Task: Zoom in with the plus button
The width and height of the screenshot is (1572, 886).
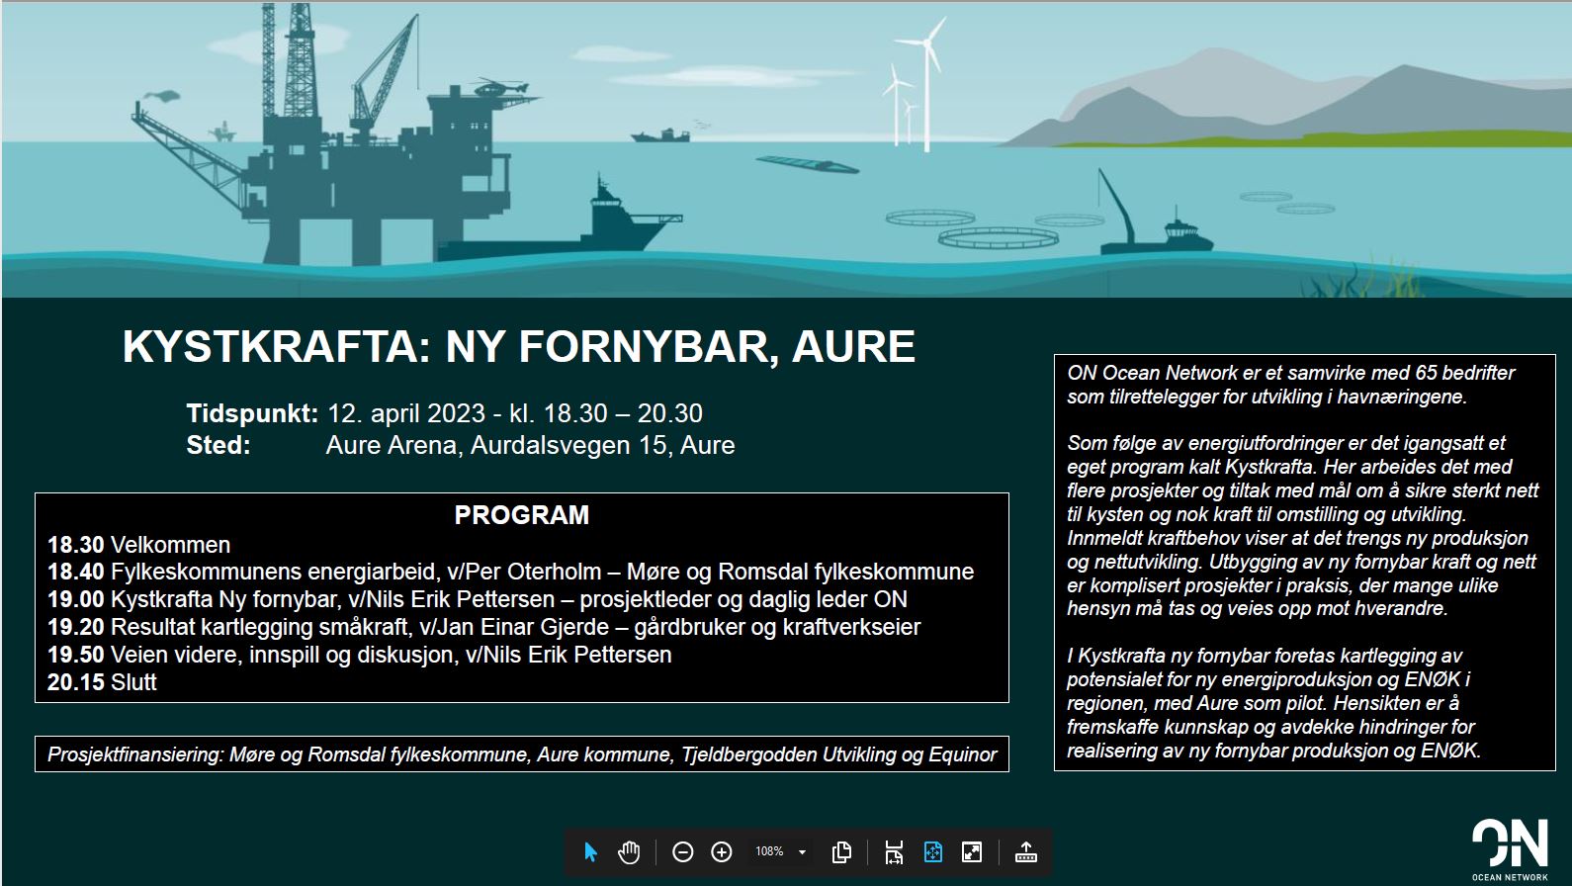Action: [722, 851]
